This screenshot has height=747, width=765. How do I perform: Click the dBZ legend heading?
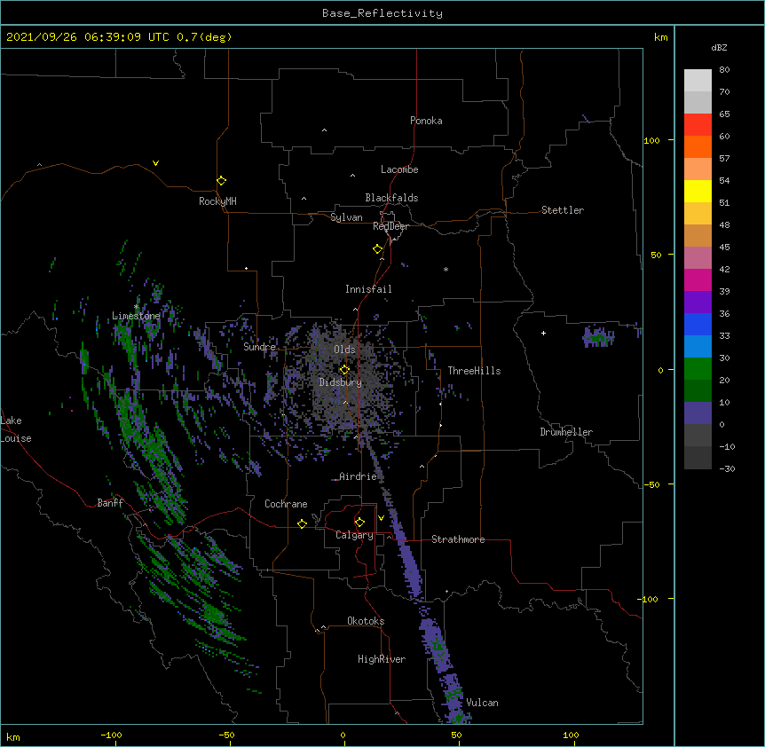click(719, 48)
